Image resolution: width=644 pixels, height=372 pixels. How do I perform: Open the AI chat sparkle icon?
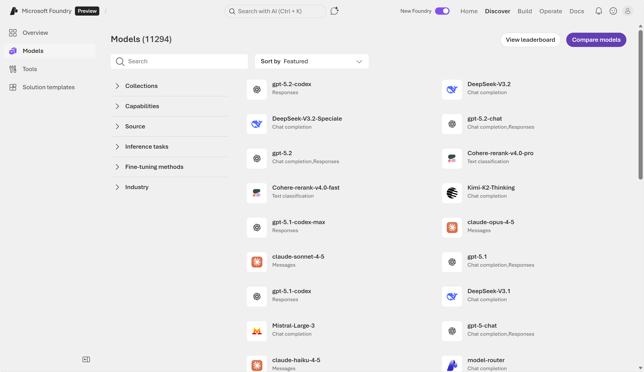(x=334, y=11)
